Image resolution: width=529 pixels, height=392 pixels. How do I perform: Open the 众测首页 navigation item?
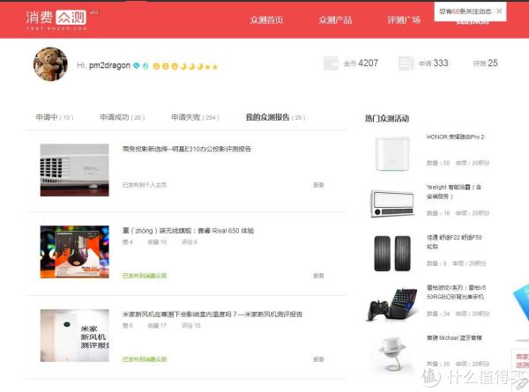(x=266, y=20)
